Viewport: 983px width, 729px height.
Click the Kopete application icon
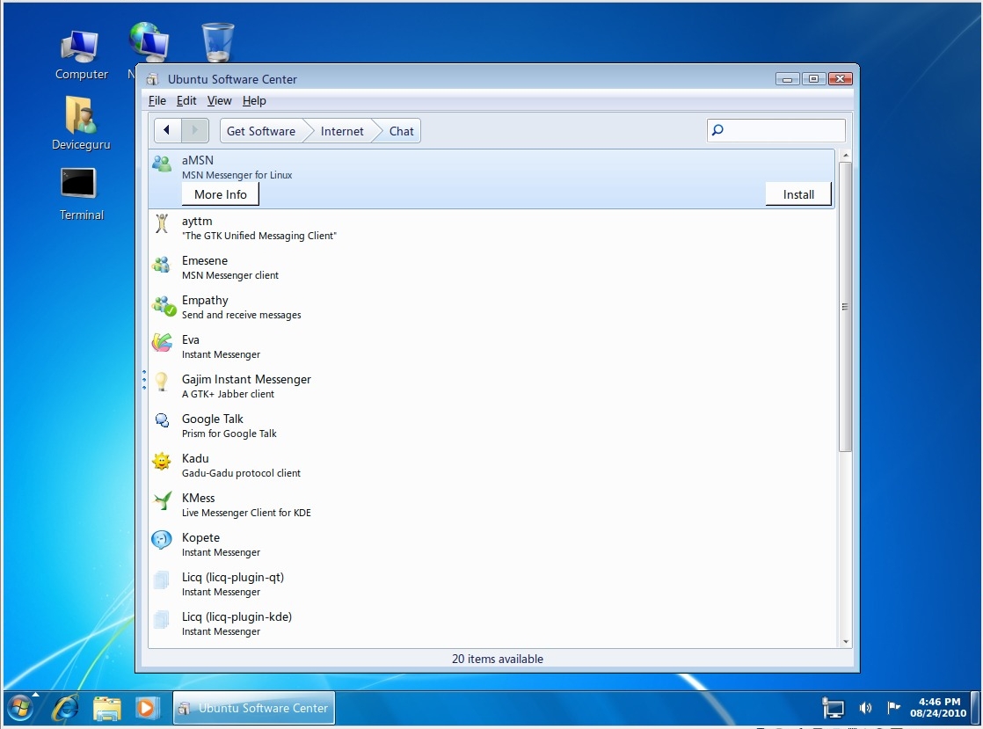pyautogui.click(x=162, y=540)
